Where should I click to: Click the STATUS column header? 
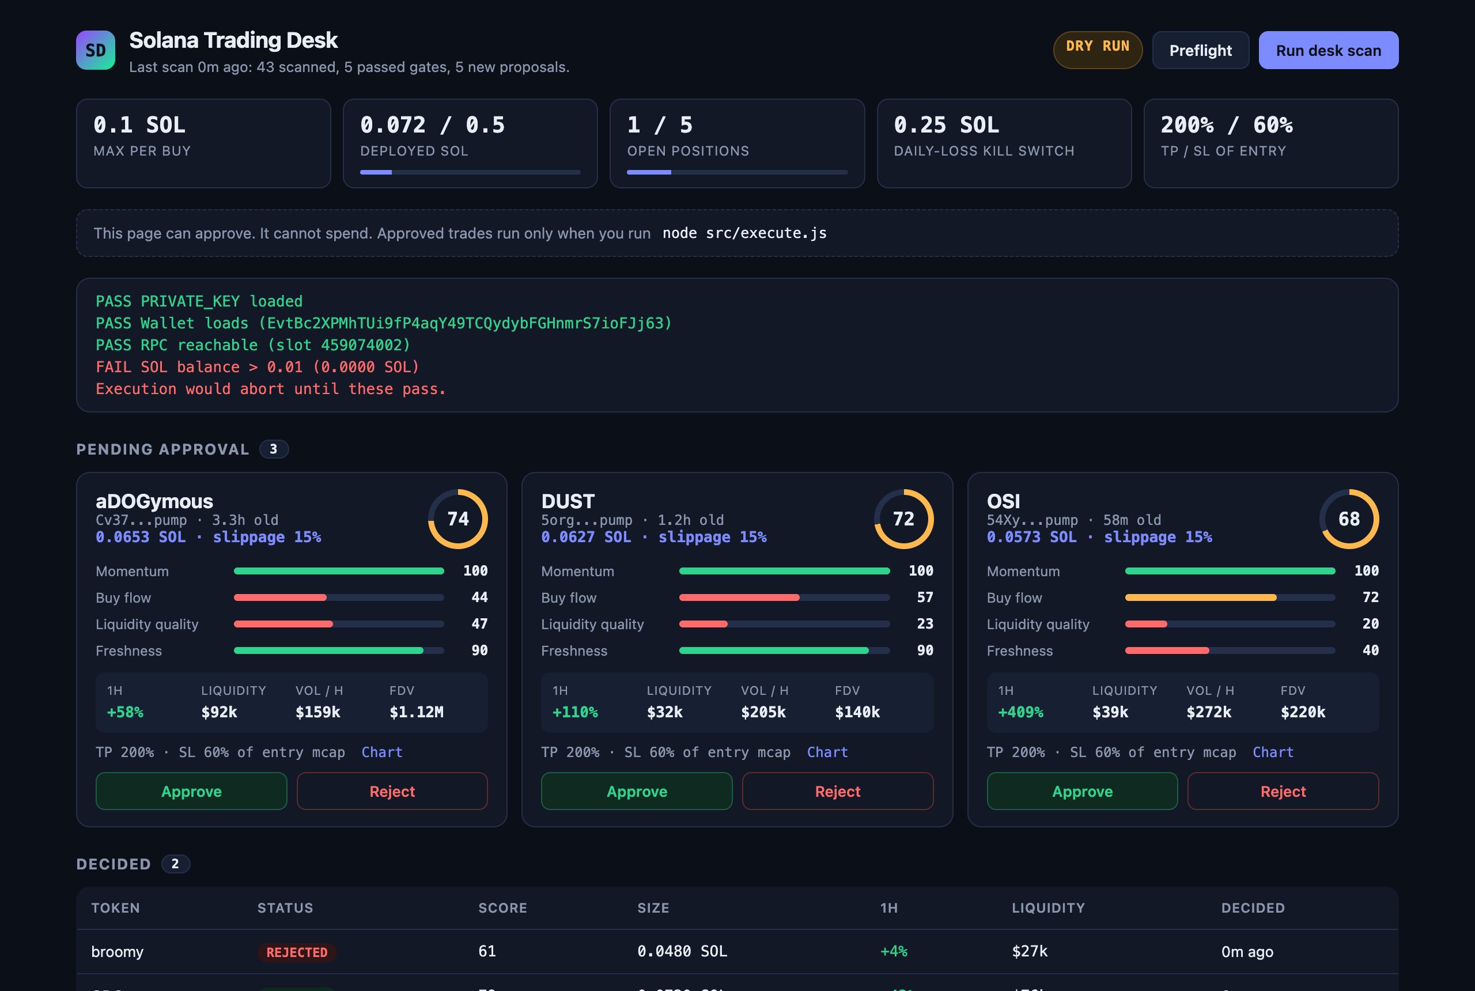coord(285,908)
